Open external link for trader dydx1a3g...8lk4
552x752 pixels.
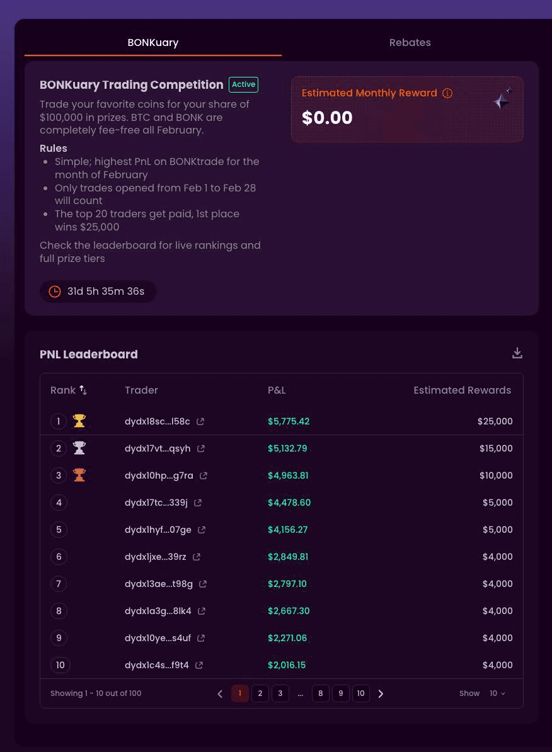[202, 612]
